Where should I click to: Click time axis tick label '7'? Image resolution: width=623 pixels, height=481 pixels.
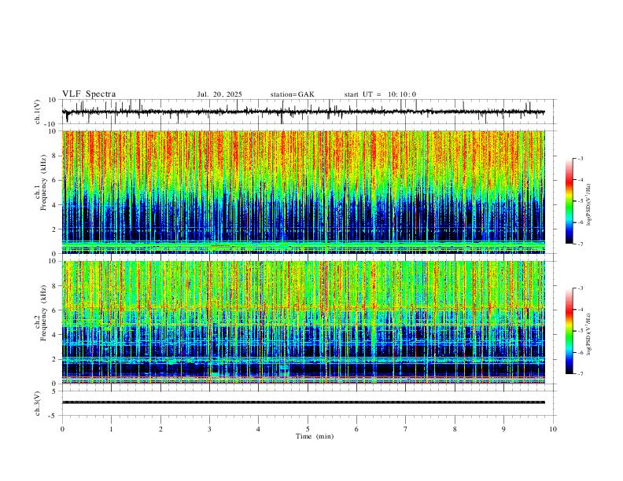coord(406,429)
